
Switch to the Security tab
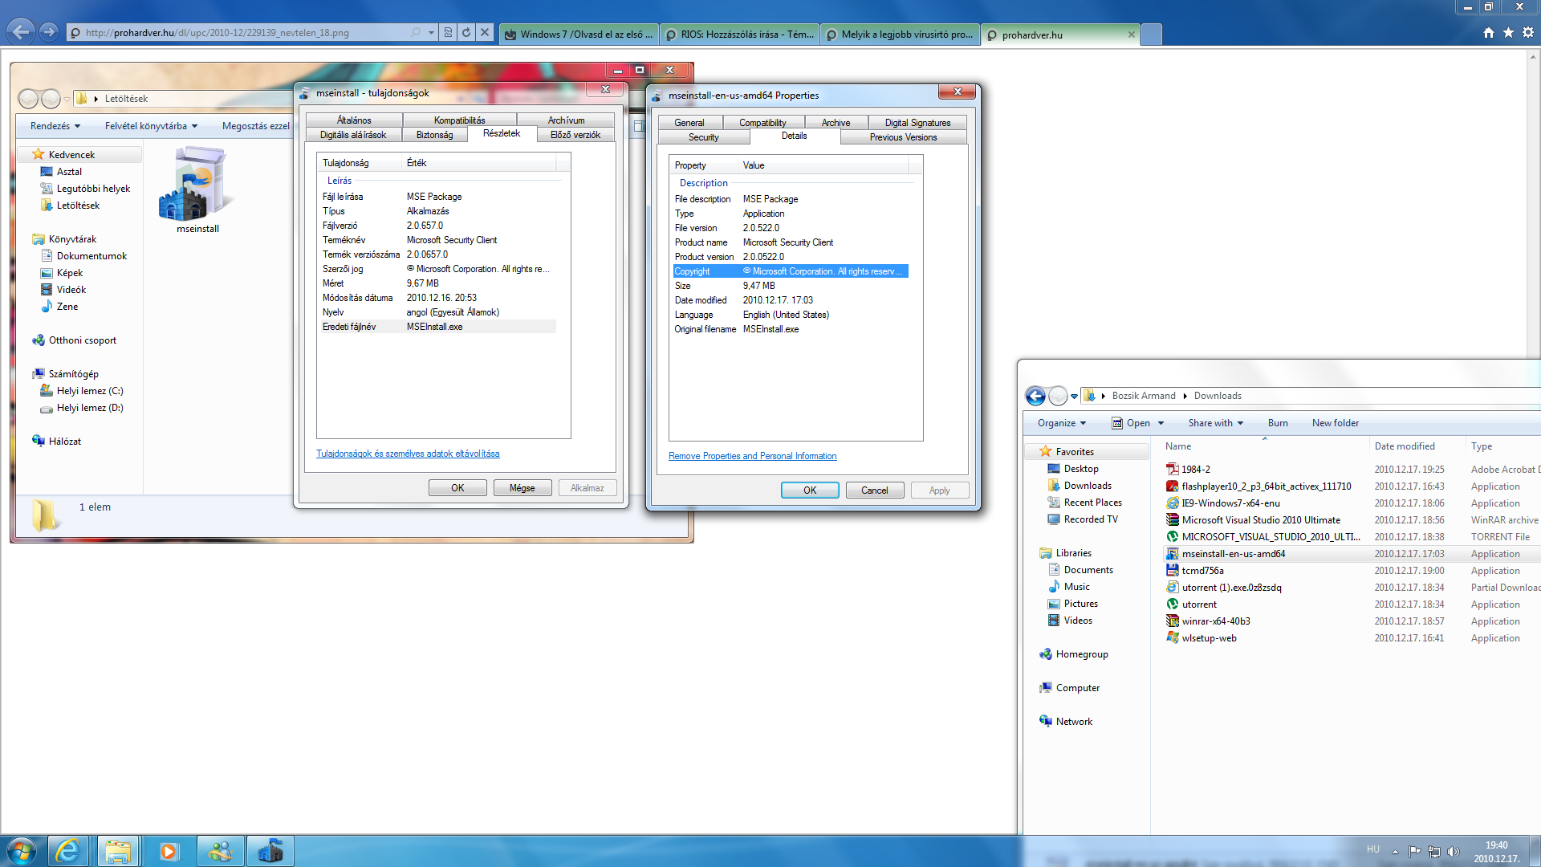click(703, 137)
